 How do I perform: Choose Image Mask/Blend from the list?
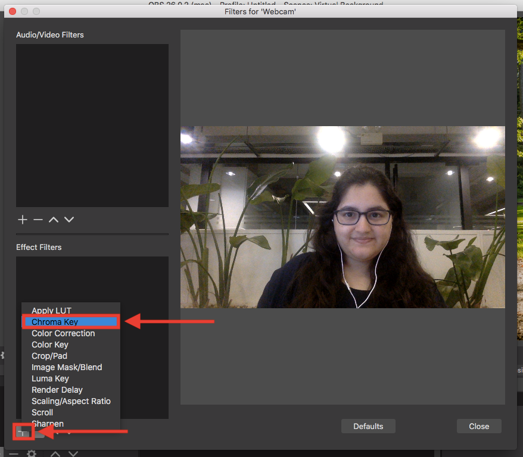pos(67,367)
